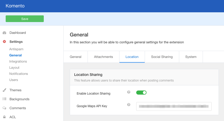Click the Komento header title
This screenshot has width=224, height=121.
click(x=15, y=6)
